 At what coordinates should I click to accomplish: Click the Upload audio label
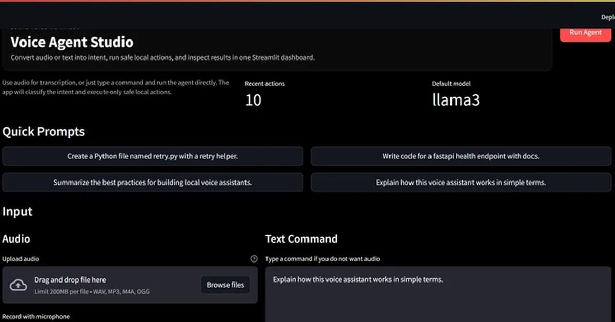pyautogui.click(x=20, y=259)
